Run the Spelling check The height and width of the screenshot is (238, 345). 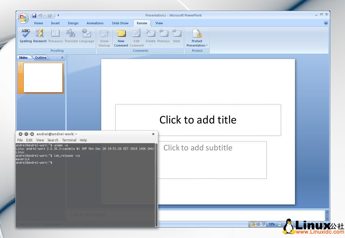26,36
